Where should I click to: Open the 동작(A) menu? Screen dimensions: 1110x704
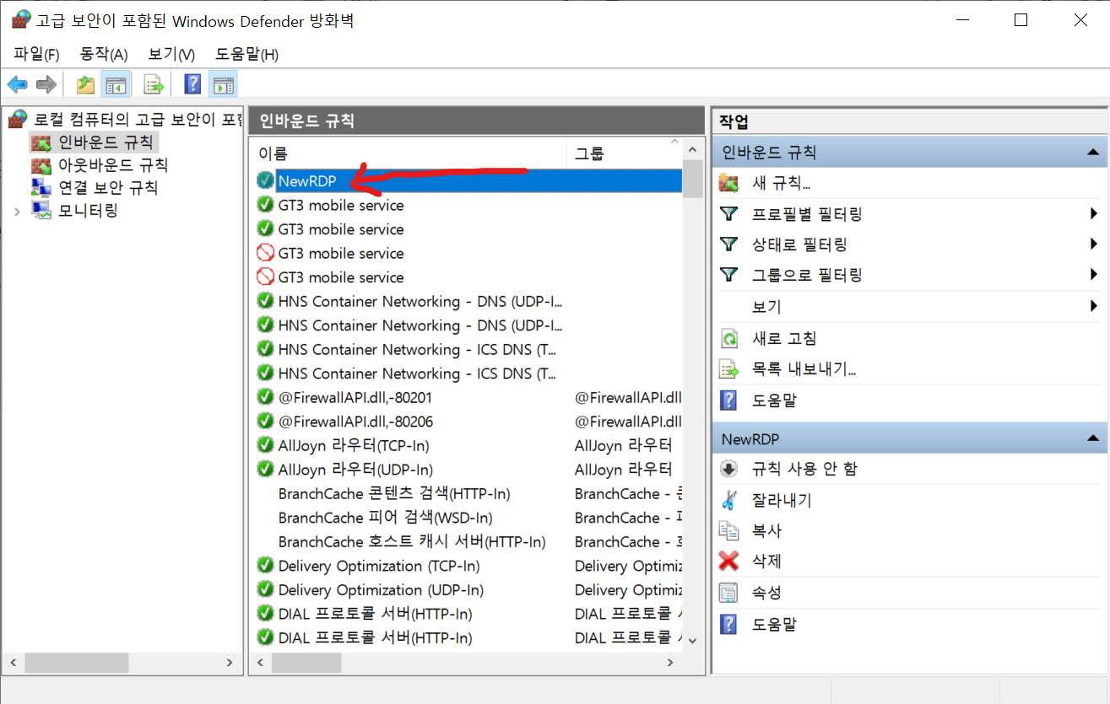tap(103, 55)
